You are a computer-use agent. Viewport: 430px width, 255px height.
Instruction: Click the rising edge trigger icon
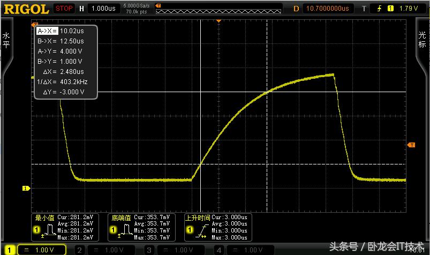[x=379, y=9]
